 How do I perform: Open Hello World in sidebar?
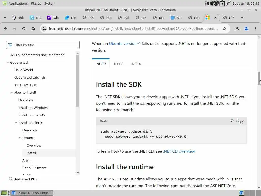coord(23,70)
